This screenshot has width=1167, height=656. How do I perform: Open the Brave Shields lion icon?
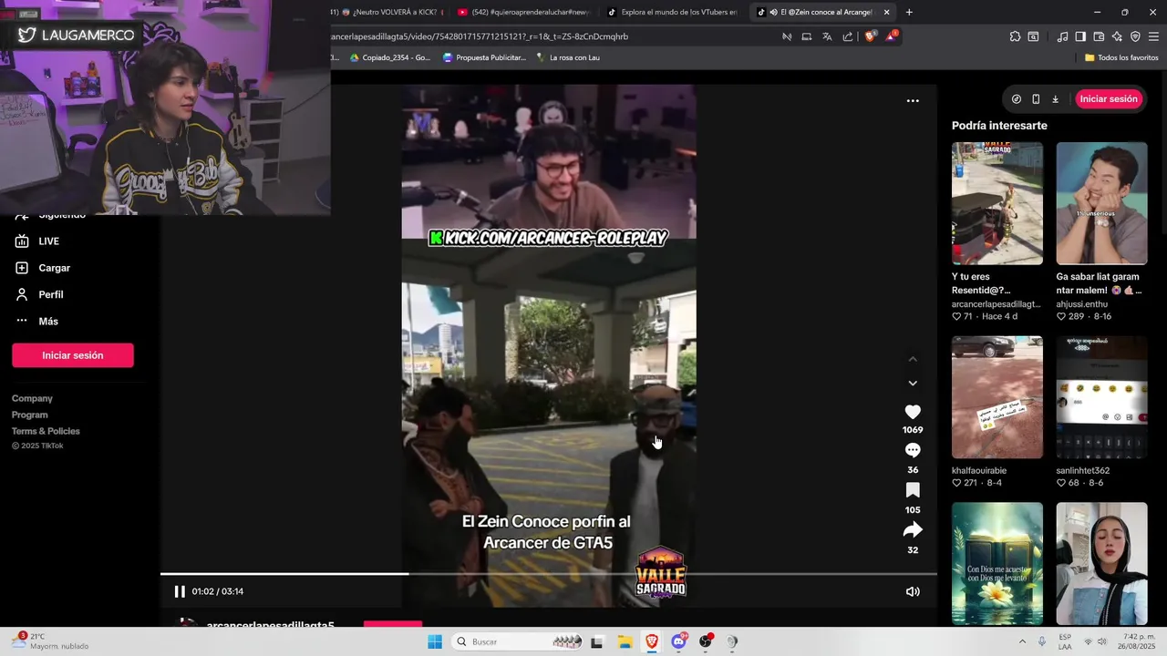[870, 36]
